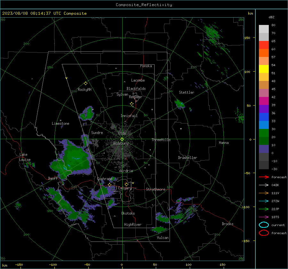
Task: Click the white 04DK arrow in legend
Action: click(x=264, y=185)
